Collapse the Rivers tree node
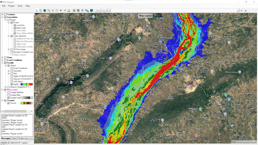This screenshot has height=145, width=258. click(9, 23)
